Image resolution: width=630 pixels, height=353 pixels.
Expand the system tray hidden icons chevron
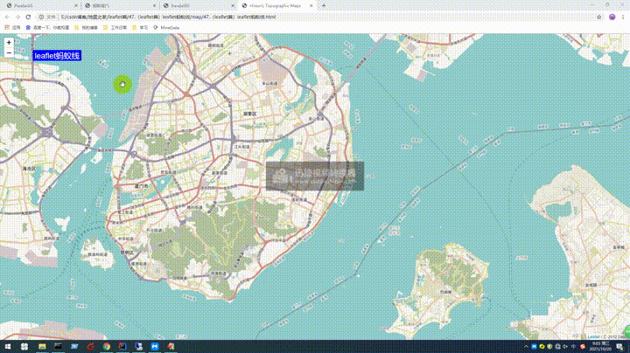[526, 347]
